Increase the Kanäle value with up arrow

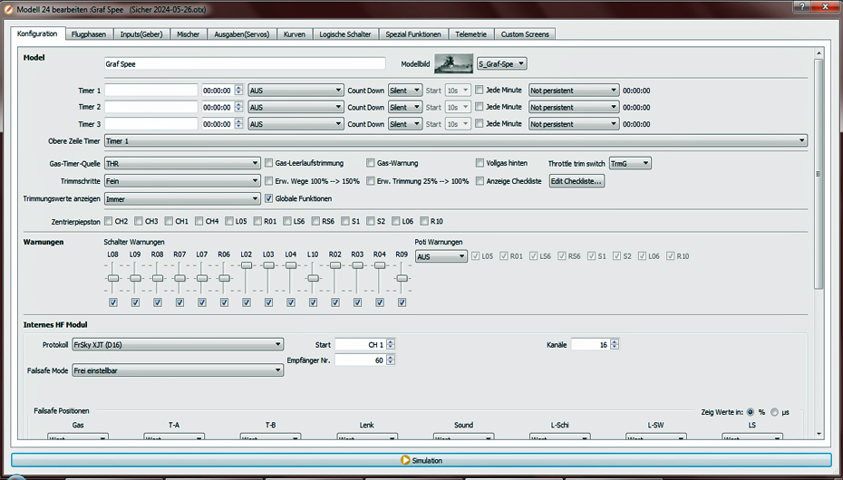pyautogui.click(x=615, y=341)
